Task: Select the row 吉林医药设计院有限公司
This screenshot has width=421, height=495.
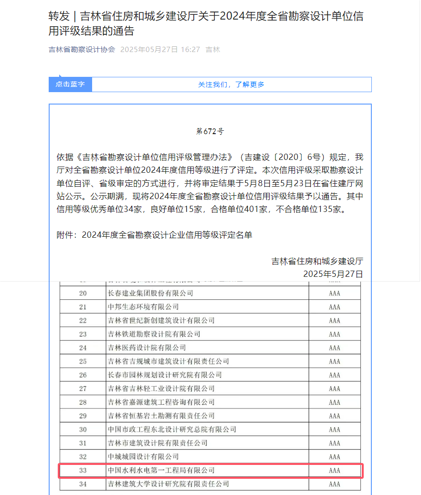Action: pyautogui.click(x=210, y=348)
